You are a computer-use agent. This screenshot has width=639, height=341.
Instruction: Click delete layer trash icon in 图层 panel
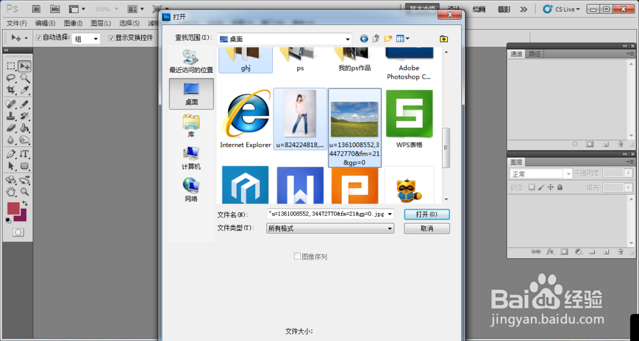(x=620, y=251)
